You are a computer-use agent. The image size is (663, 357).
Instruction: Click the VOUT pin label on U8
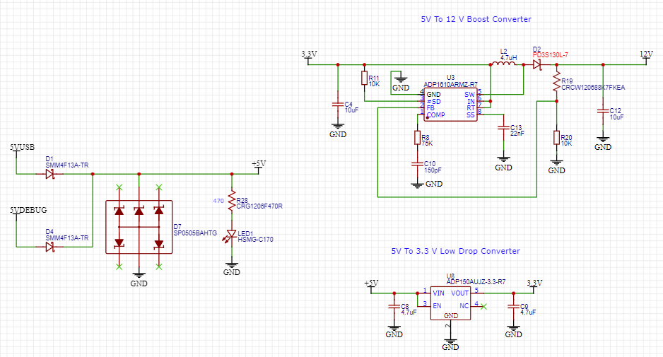click(x=459, y=293)
